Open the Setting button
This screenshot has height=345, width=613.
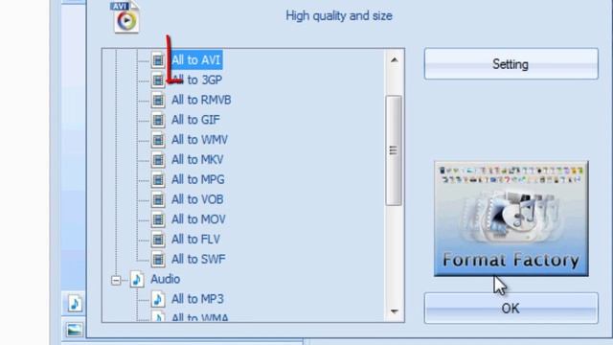pos(511,64)
